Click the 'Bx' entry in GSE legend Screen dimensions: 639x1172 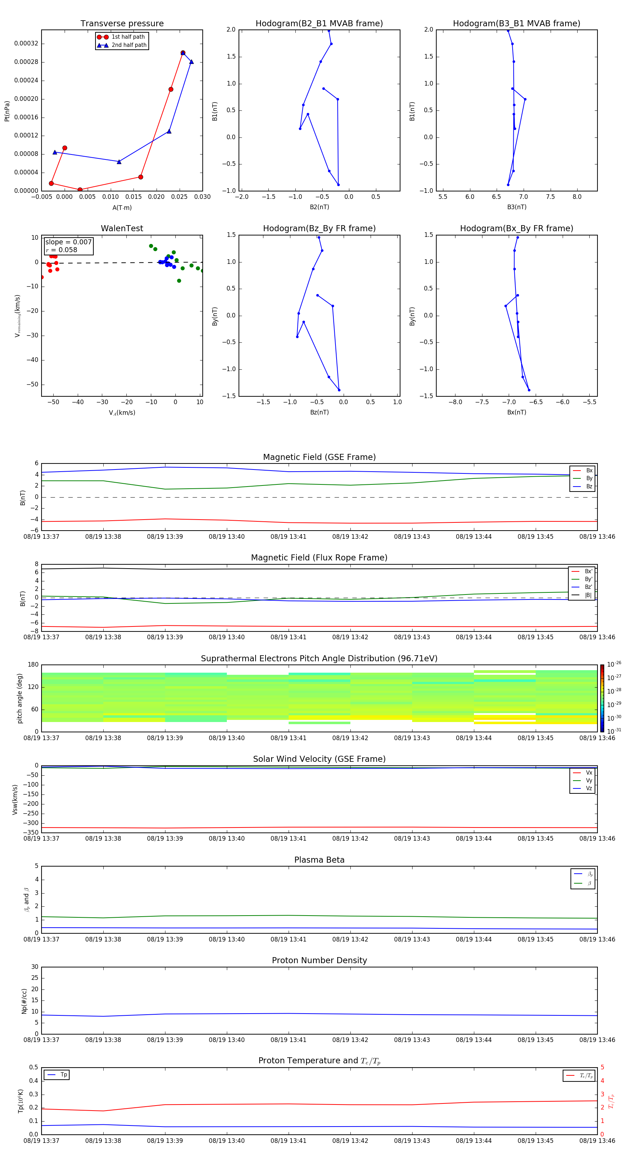(583, 471)
